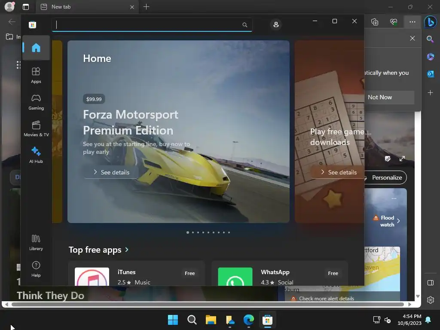Open notifications bell in system tray
The width and height of the screenshot is (440, 330).
(428, 320)
